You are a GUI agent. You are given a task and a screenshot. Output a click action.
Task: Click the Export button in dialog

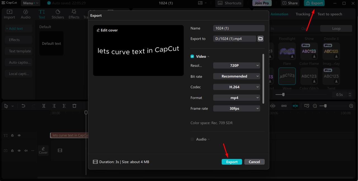[x=232, y=162]
